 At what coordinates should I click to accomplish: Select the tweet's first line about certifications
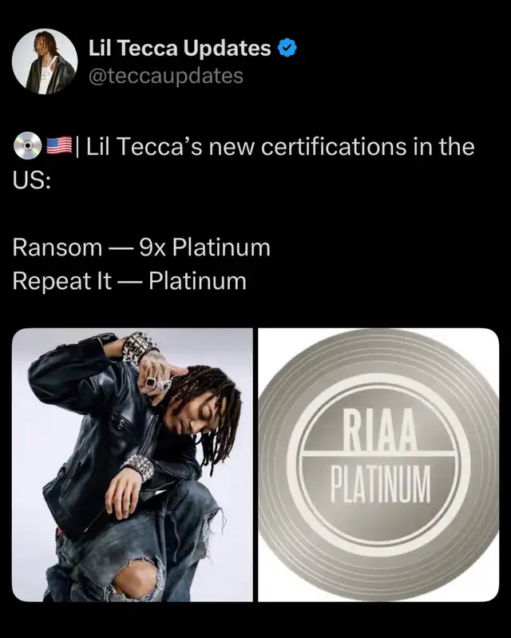click(x=244, y=146)
